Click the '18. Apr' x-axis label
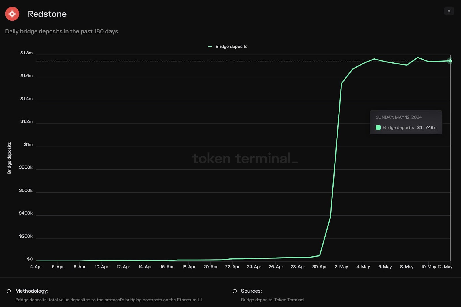The height and width of the screenshot is (307, 461). coord(189,267)
